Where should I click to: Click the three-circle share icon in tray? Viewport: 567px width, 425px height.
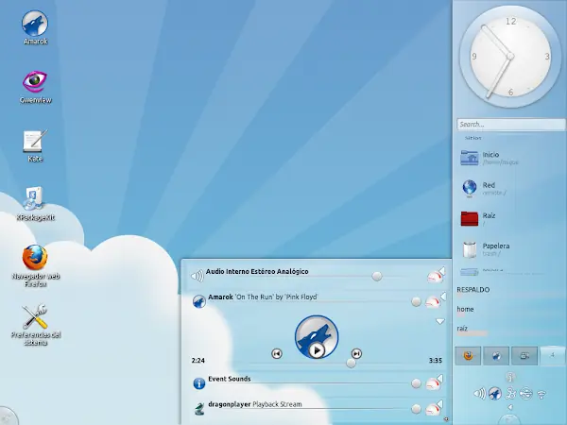pos(510,393)
